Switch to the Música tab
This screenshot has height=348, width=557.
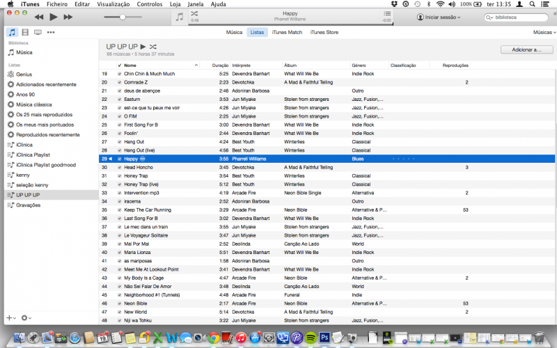[234, 32]
